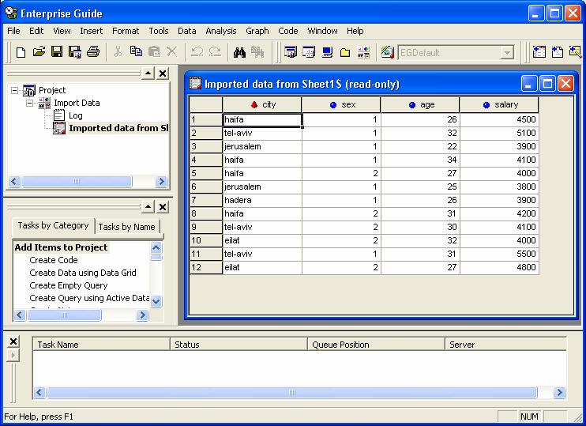Click the grayed Cut scissors icon
The width and height of the screenshot is (586, 426).
pos(118,52)
